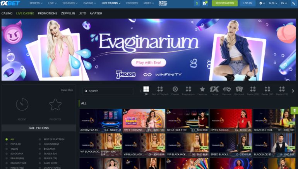
Task: Expand the SPORTS dropdown menu
Action: point(36,3)
